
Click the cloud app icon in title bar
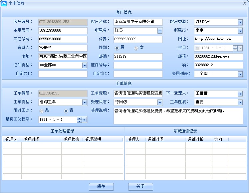coord(4,3)
